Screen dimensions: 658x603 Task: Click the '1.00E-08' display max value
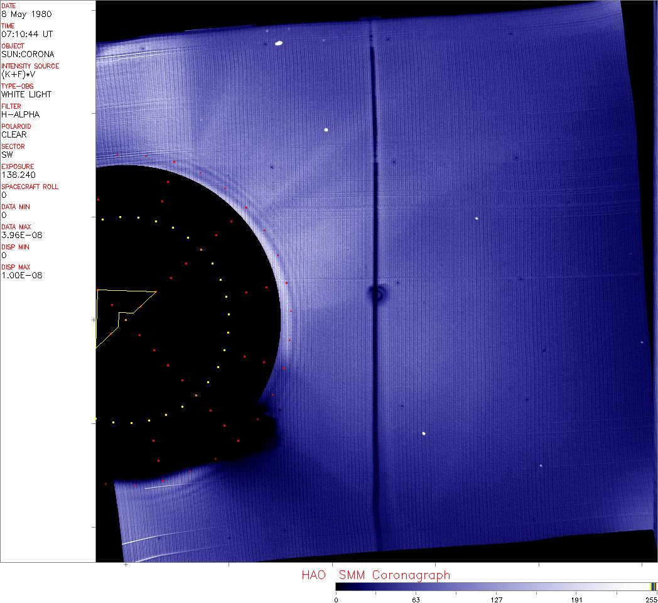click(19, 275)
